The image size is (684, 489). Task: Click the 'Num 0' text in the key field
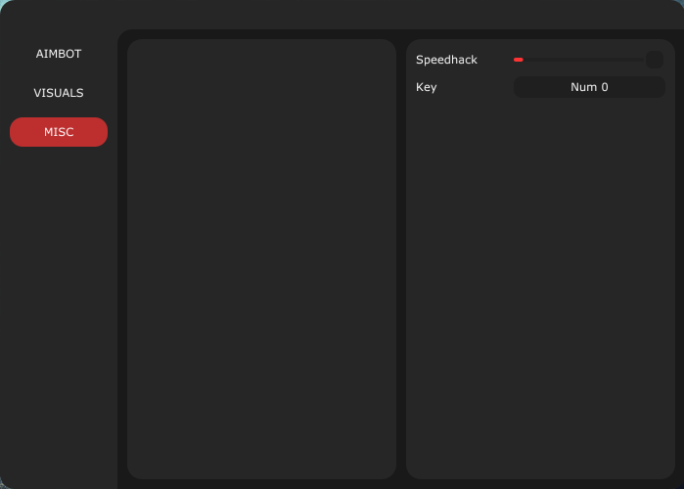pos(589,87)
